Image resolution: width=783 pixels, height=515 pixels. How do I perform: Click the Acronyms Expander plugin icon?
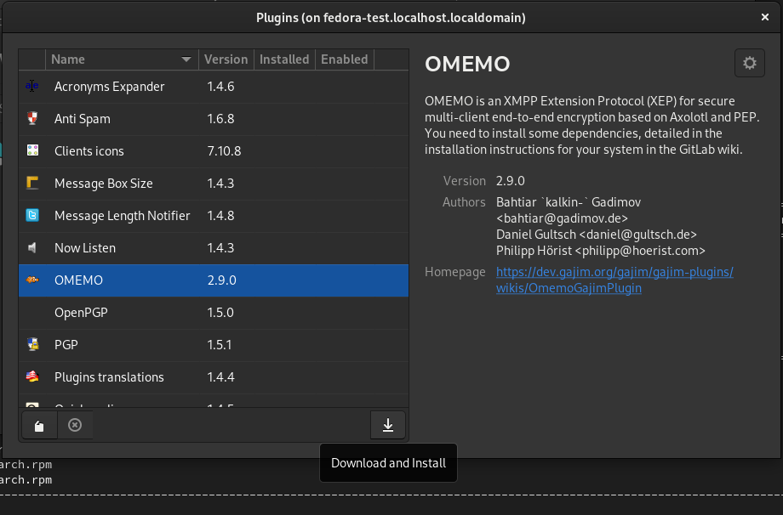(x=32, y=87)
